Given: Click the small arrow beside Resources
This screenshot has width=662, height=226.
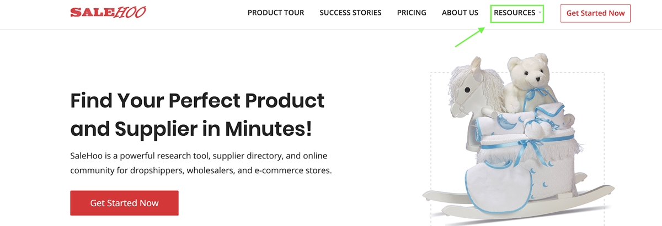Looking at the screenshot, I should click(x=540, y=13).
